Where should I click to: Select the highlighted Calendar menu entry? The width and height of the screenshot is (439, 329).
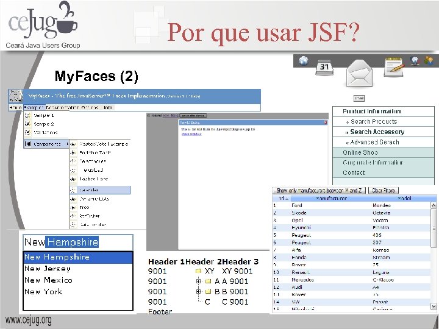[100, 190]
